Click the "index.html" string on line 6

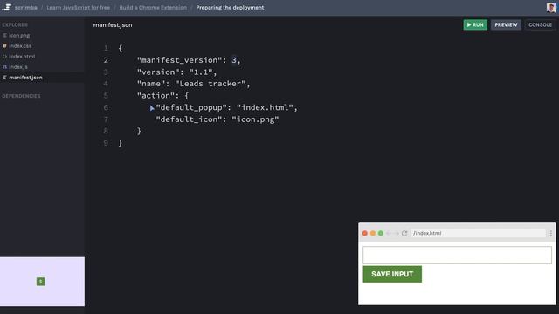tap(265, 107)
